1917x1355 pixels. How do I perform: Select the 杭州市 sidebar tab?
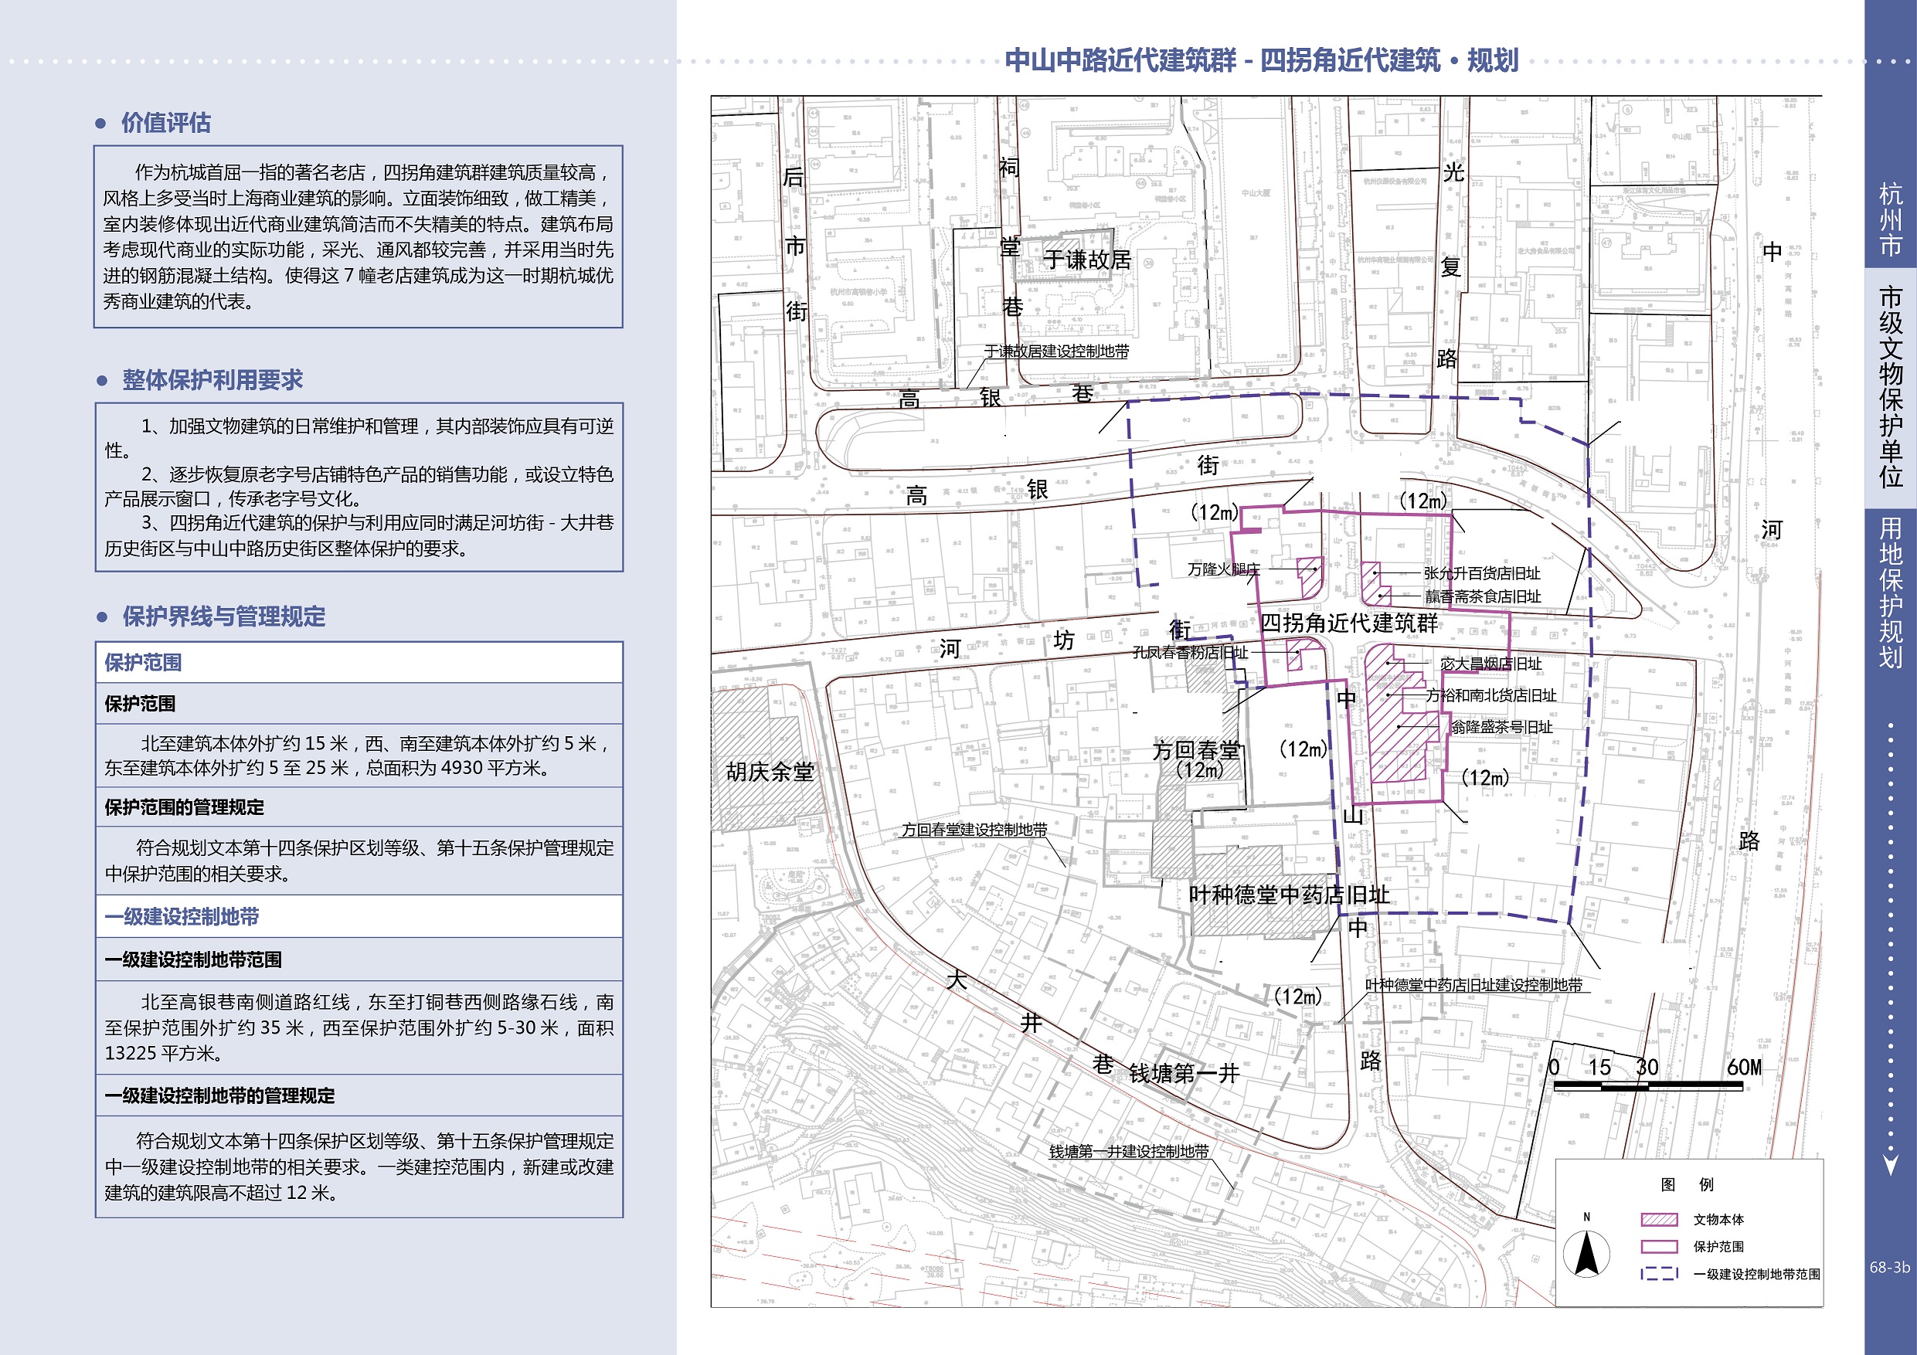pyautogui.click(x=1890, y=219)
